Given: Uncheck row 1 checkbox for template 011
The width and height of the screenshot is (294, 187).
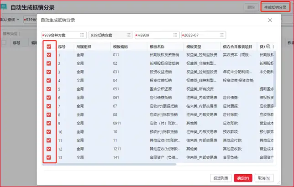Looking at the screenshot, I should (49, 55).
